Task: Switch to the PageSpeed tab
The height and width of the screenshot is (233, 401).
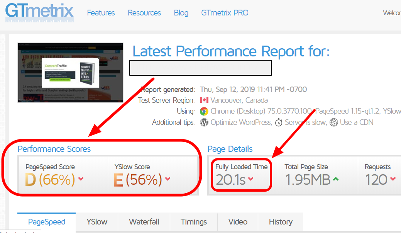Action: (x=47, y=222)
